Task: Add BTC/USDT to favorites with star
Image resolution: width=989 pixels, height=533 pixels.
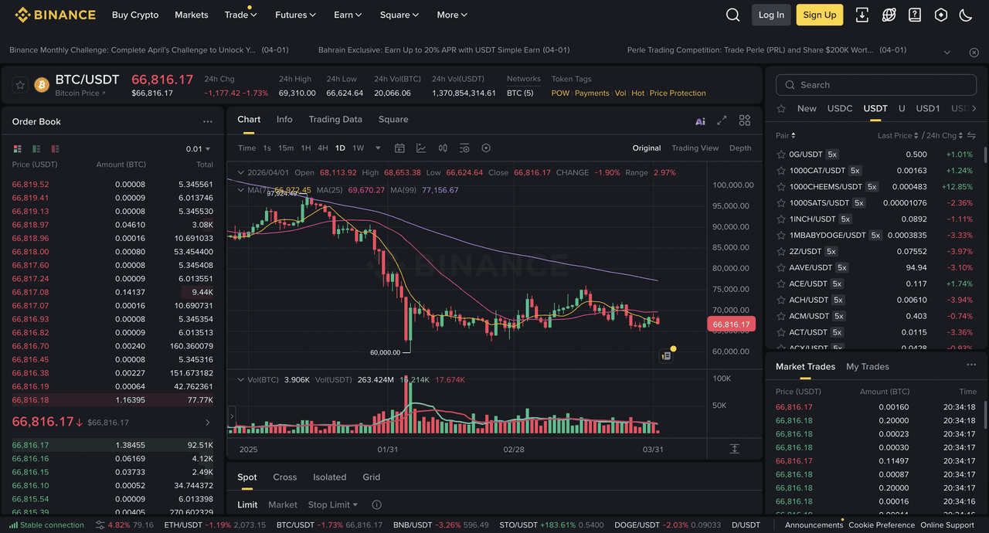Action: click(21, 84)
